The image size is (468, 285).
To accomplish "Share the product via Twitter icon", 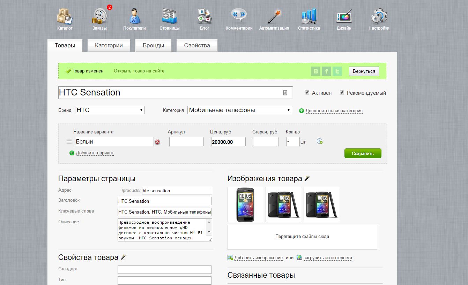I will click(x=337, y=71).
